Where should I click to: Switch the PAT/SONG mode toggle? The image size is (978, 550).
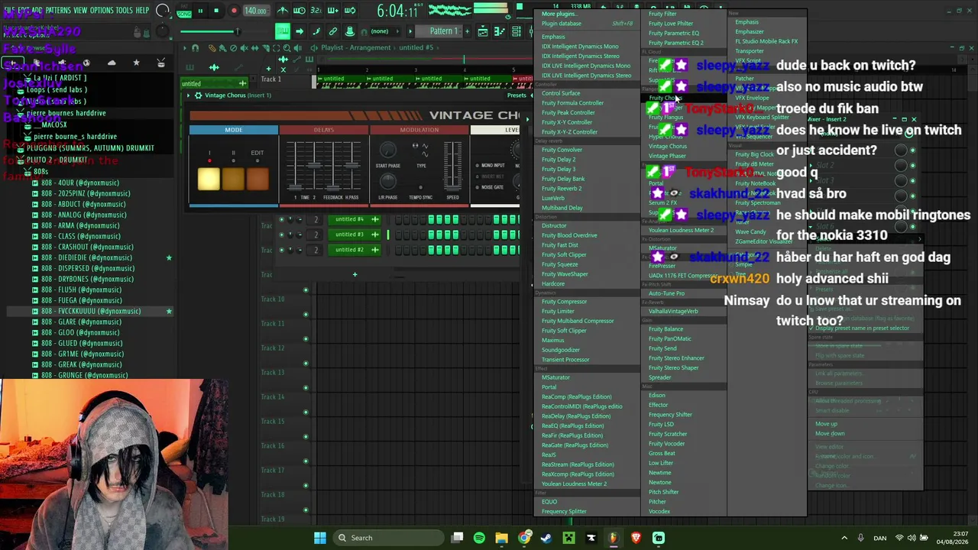coord(183,11)
